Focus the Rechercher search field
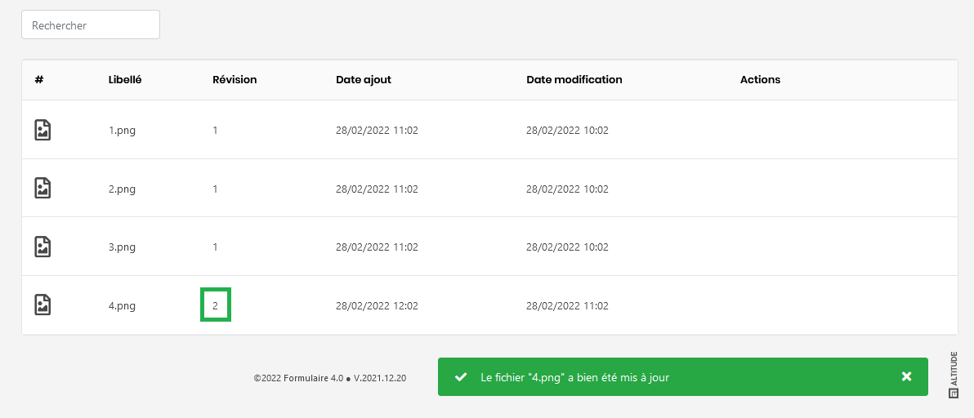Viewport: 974px width, 418px height. tap(91, 25)
